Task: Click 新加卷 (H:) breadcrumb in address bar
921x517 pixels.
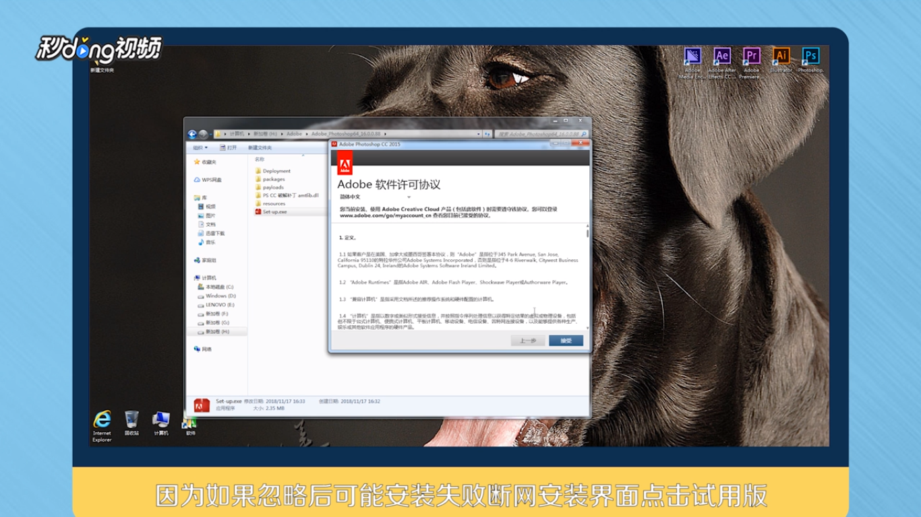Action: click(265, 134)
